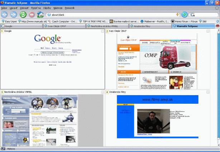Click the about:blank address field
The image size is (220, 152).
click(x=113, y=15)
